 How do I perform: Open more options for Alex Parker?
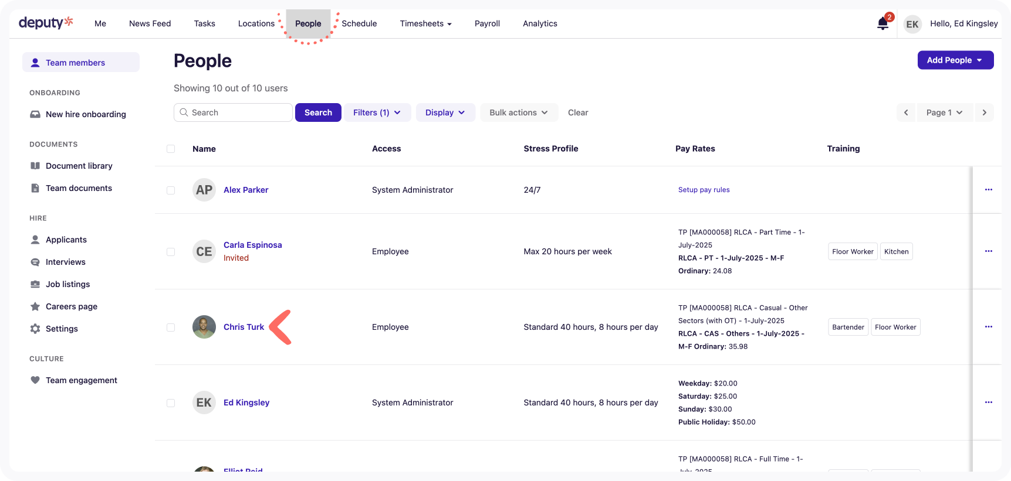tap(988, 190)
